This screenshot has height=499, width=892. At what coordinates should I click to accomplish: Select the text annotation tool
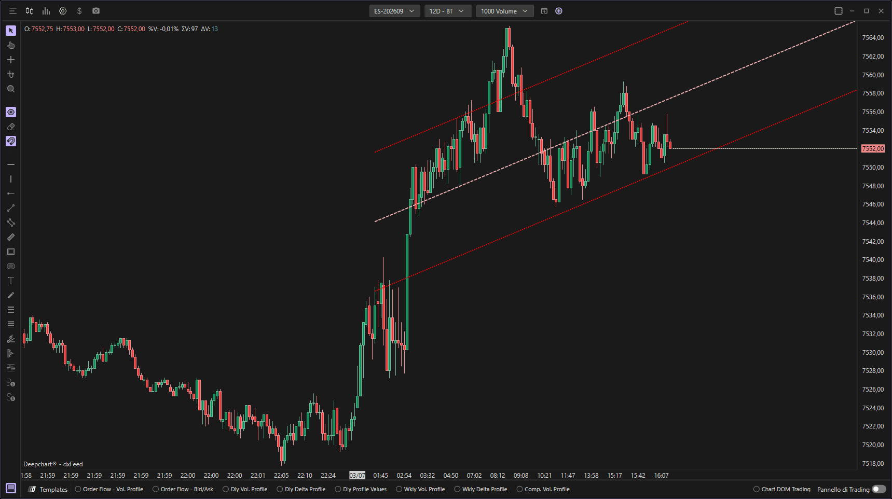click(x=11, y=281)
